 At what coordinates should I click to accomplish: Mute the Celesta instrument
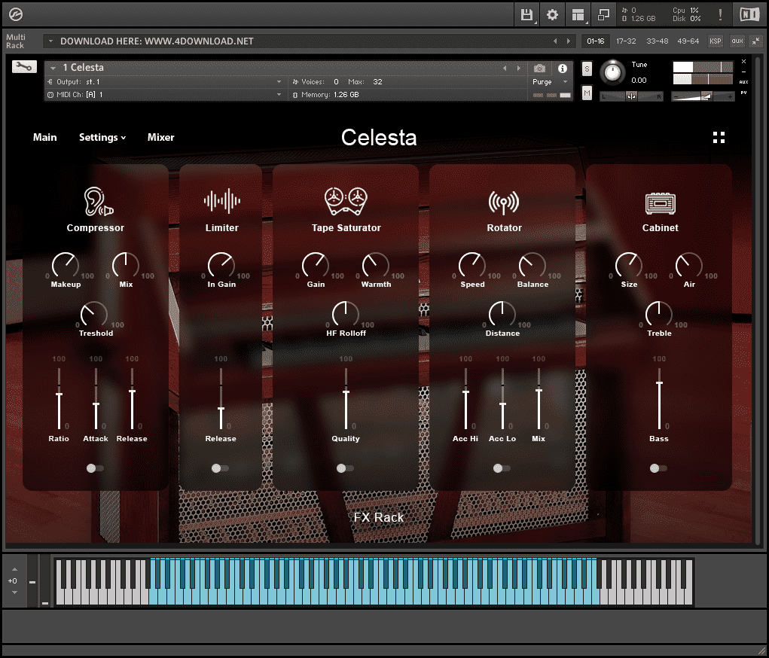[x=587, y=93]
